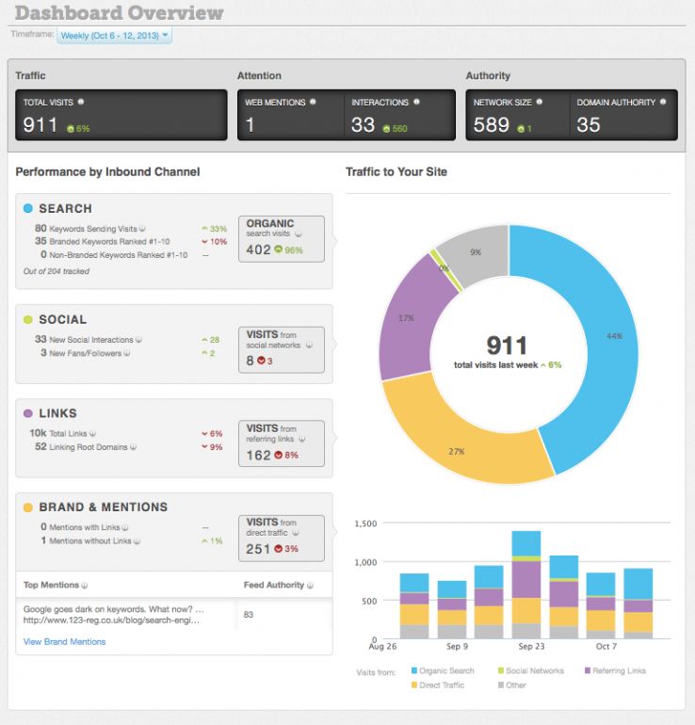Screen dimensions: 695x725
Task: Click info icon beside Web Mentions
Action: point(313,102)
